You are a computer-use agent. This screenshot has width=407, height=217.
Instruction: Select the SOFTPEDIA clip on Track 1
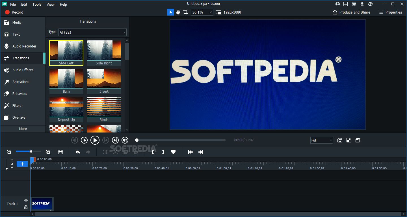[42, 204]
